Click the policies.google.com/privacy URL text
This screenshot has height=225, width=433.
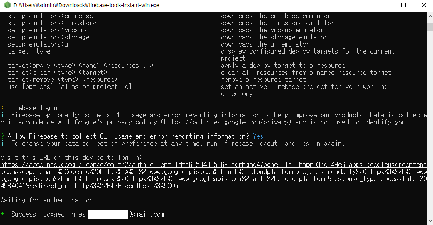coord(226,122)
